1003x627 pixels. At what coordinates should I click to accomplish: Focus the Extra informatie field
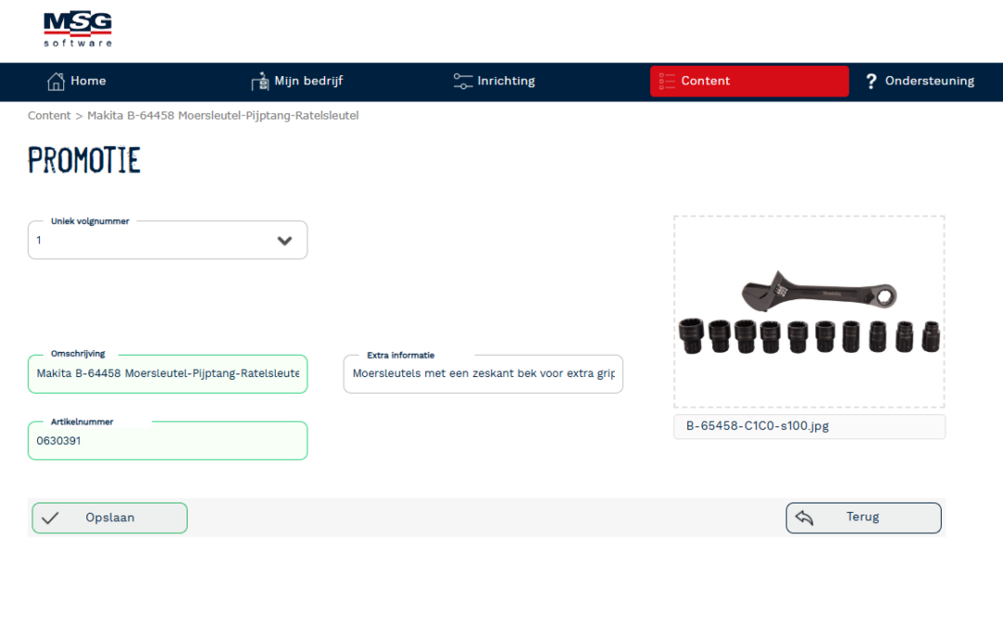coord(483,373)
